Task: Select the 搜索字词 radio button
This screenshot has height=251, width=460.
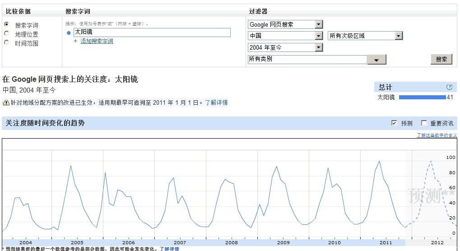Action: click(6, 24)
